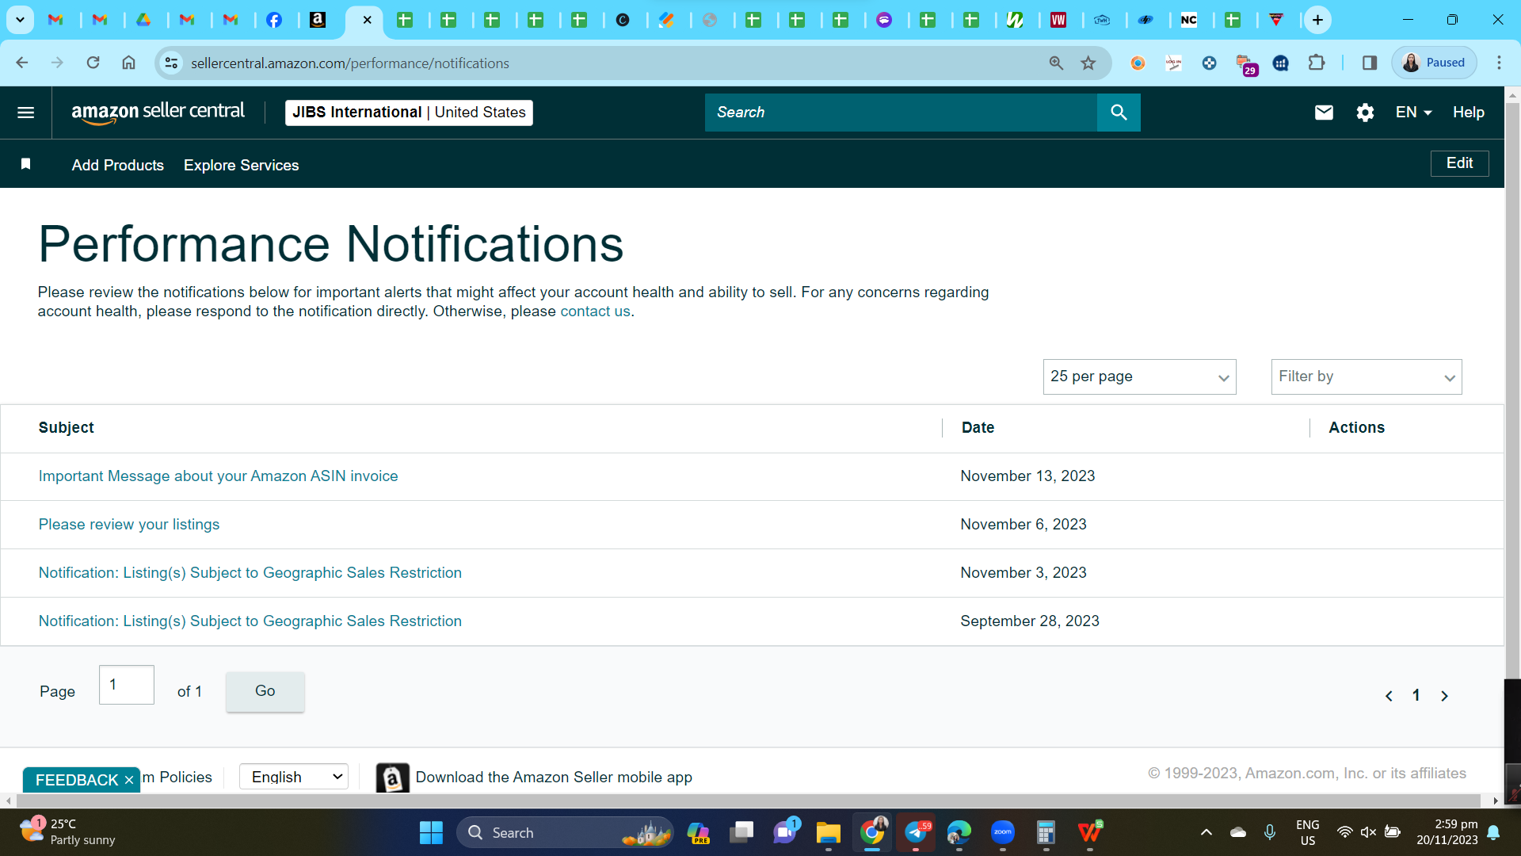The image size is (1521, 856).
Task: Click the Amazon Seller mobile app icon
Action: tap(392, 778)
